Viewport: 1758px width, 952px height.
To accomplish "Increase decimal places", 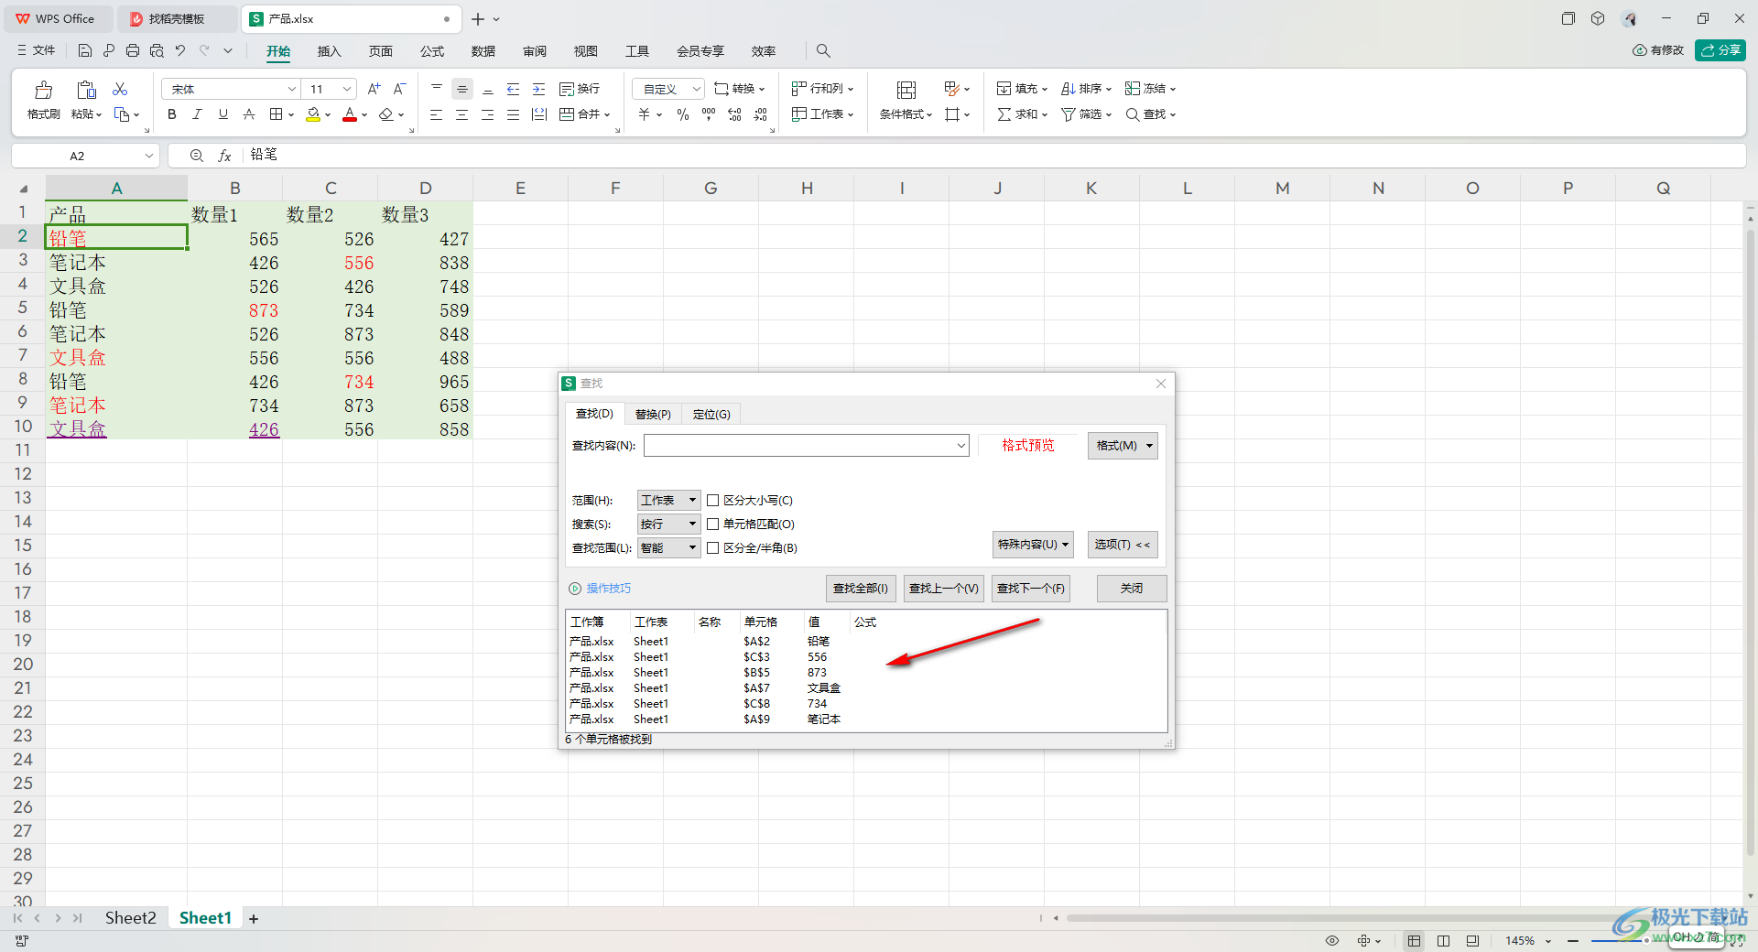I will pyautogui.click(x=734, y=114).
